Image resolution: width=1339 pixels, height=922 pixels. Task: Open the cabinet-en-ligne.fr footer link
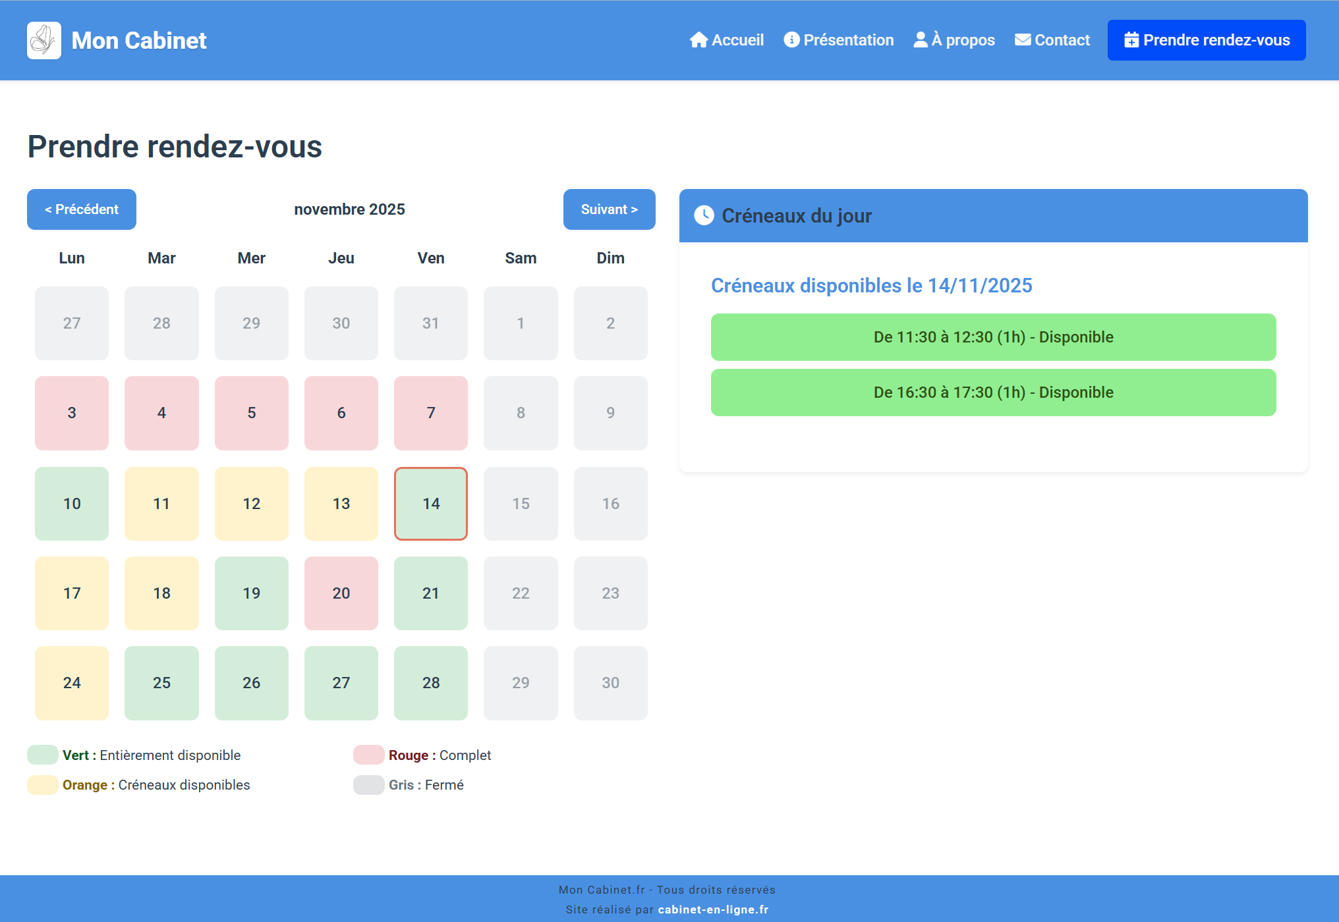point(713,909)
